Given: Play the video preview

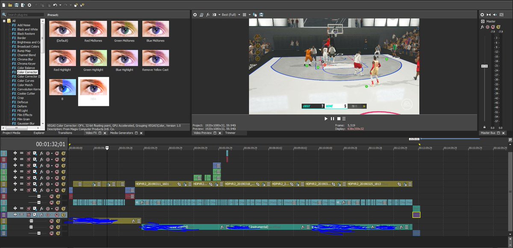Looking at the screenshot, I should [x=326, y=119].
